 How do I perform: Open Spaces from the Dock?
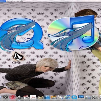(x=88, y=97)
